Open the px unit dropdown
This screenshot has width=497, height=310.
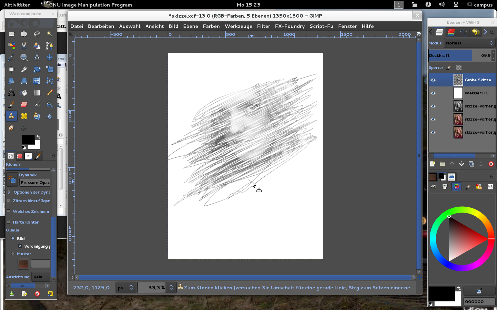tap(125, 288)
